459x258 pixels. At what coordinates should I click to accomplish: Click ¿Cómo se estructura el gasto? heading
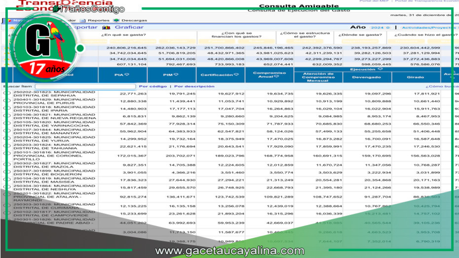click(x=305, y=35)
